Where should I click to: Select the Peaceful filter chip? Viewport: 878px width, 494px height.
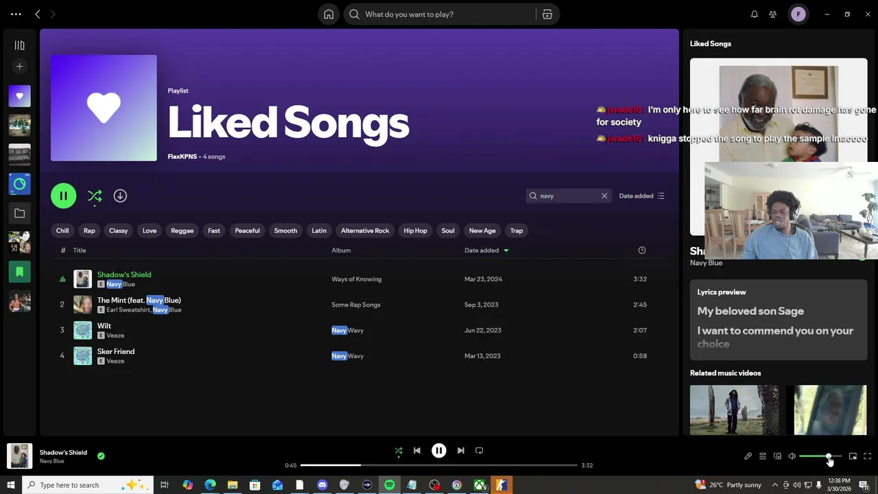click(248, 231)
